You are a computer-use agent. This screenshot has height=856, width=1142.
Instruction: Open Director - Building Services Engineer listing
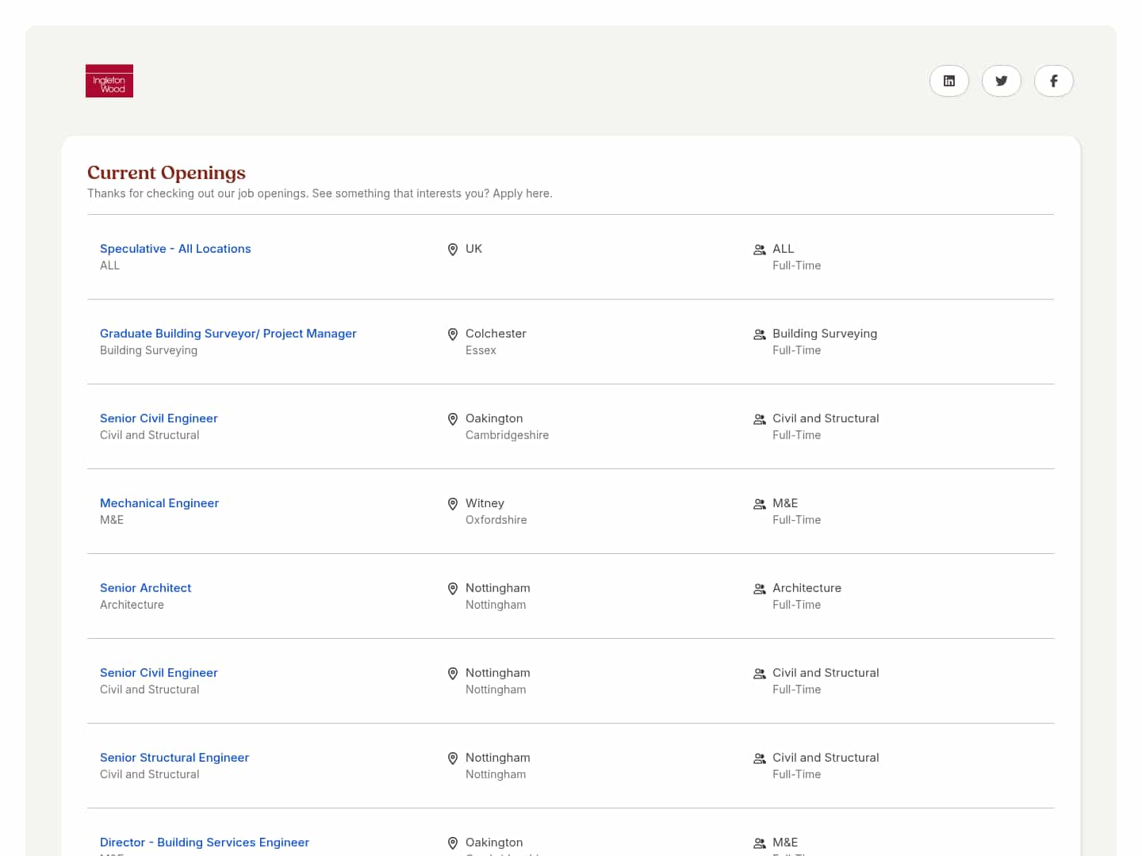[x=205, y=843]
